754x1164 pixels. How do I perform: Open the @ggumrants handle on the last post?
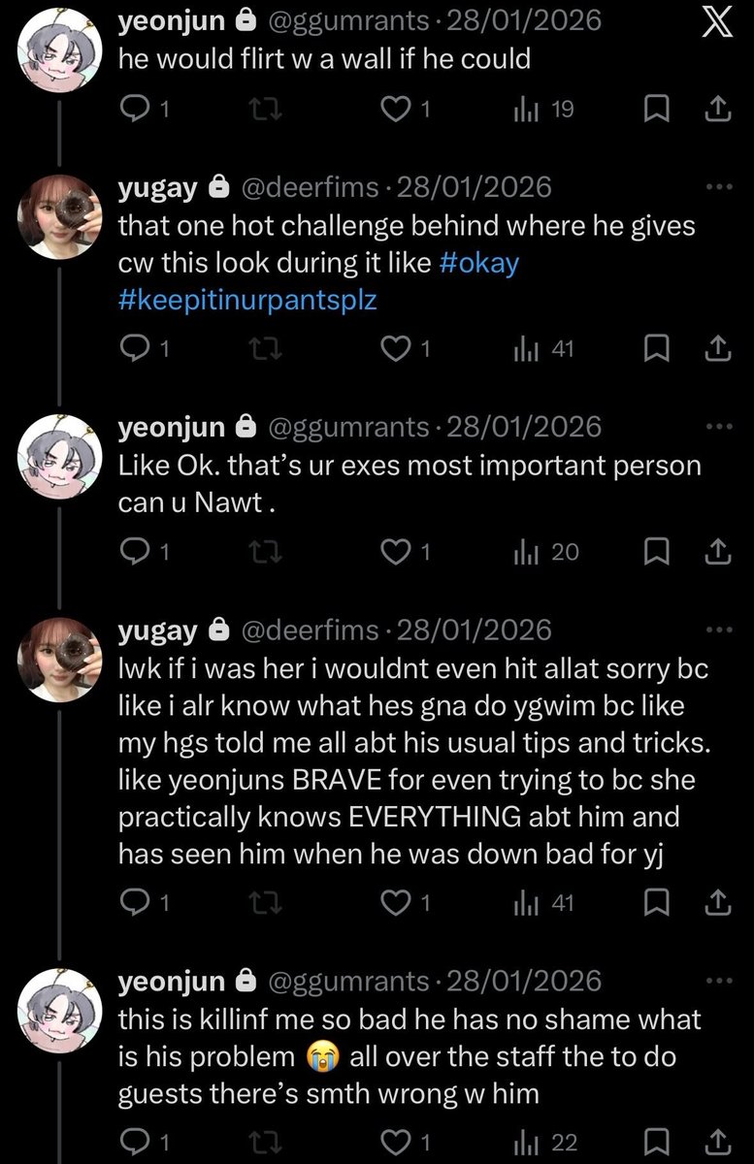[347, 982]
